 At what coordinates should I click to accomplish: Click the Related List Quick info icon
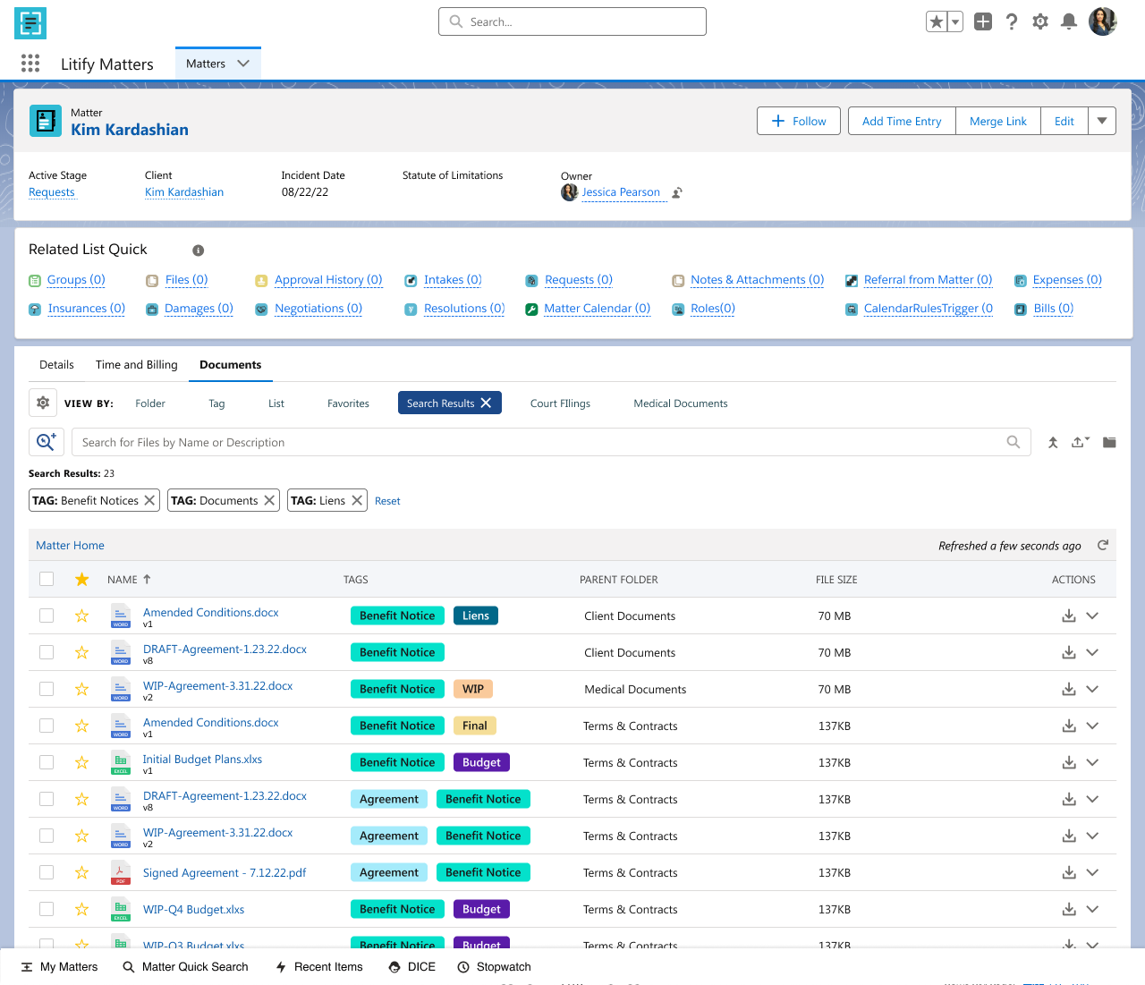(199, 250)
